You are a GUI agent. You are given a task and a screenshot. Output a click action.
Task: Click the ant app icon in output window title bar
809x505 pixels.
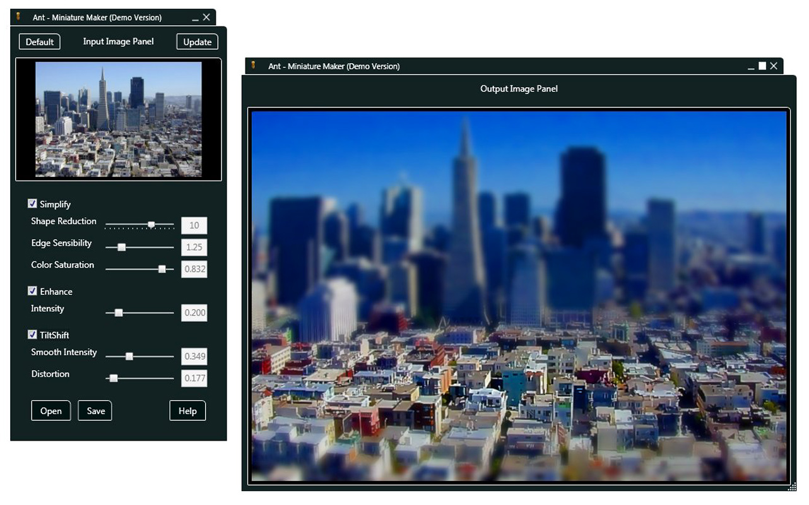tap(253, 65)
